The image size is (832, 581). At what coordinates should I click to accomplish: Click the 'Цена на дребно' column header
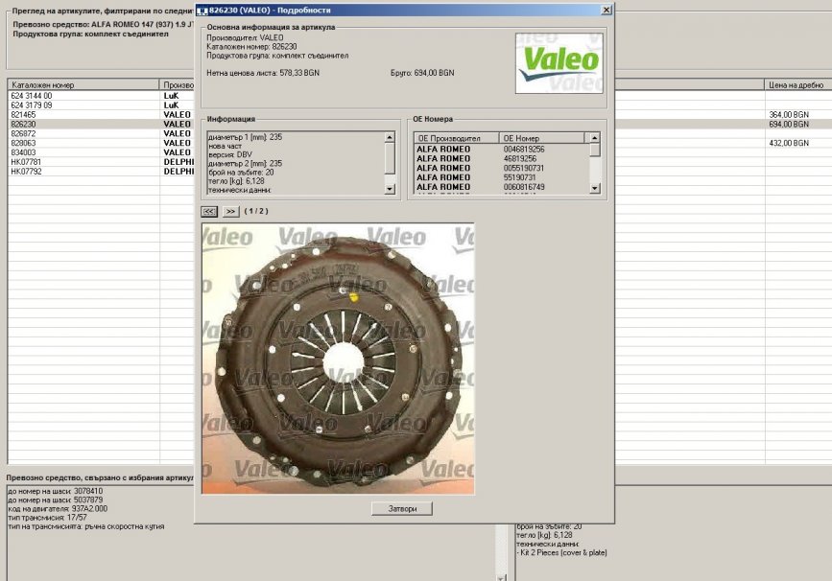tap(797, 85)
